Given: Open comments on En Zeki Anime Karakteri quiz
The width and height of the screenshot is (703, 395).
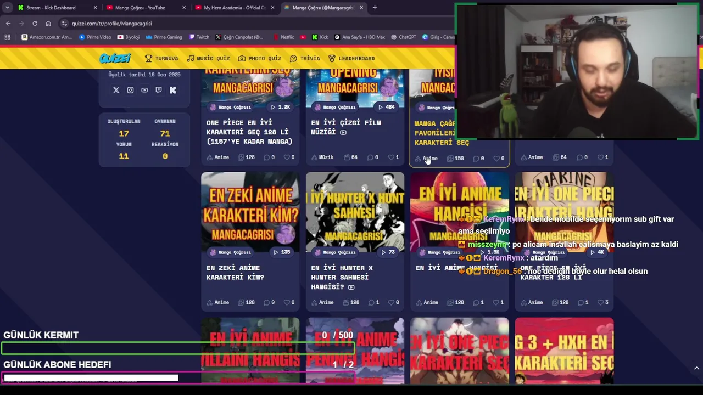Looking at the screenshot, I should (269, 302).
